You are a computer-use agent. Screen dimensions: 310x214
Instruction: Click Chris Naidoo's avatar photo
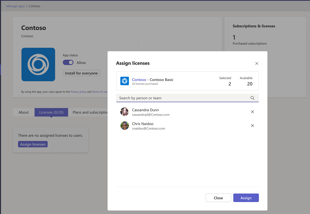[x=125, y=125]
